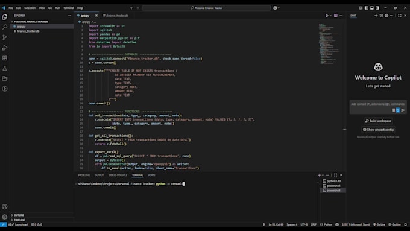Show chat history icon
The height and width of the screenshot is (231, 410).
click(381, 16)
